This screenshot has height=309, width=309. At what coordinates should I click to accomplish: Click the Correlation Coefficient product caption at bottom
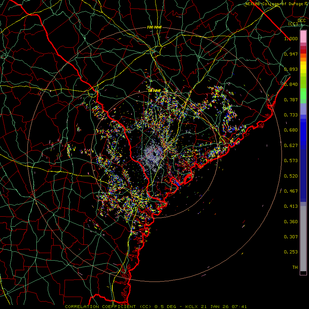coord(156,307)
